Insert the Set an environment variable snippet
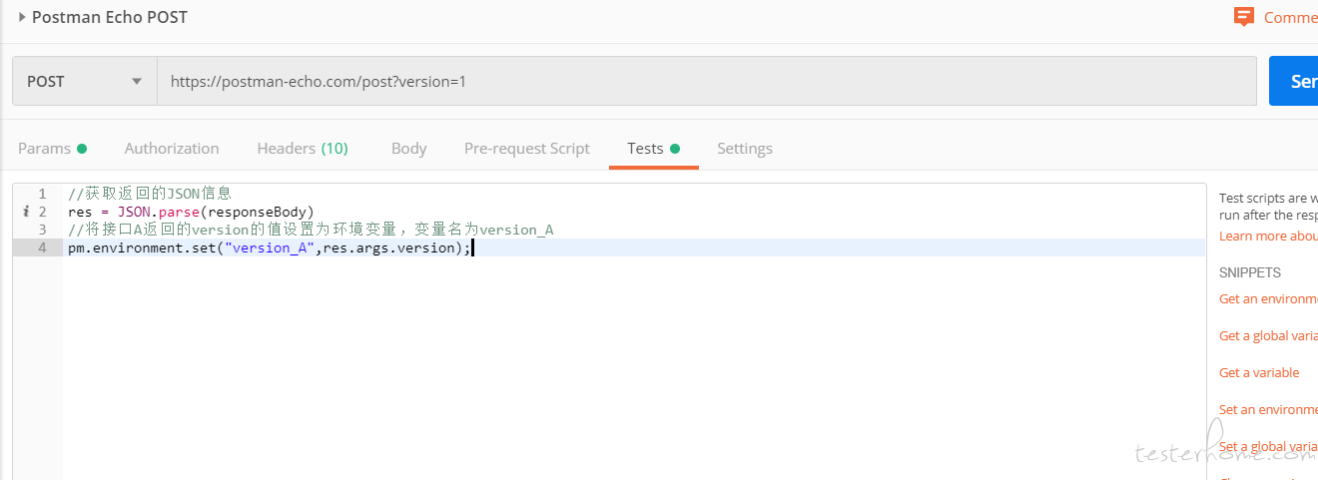 1268,409
